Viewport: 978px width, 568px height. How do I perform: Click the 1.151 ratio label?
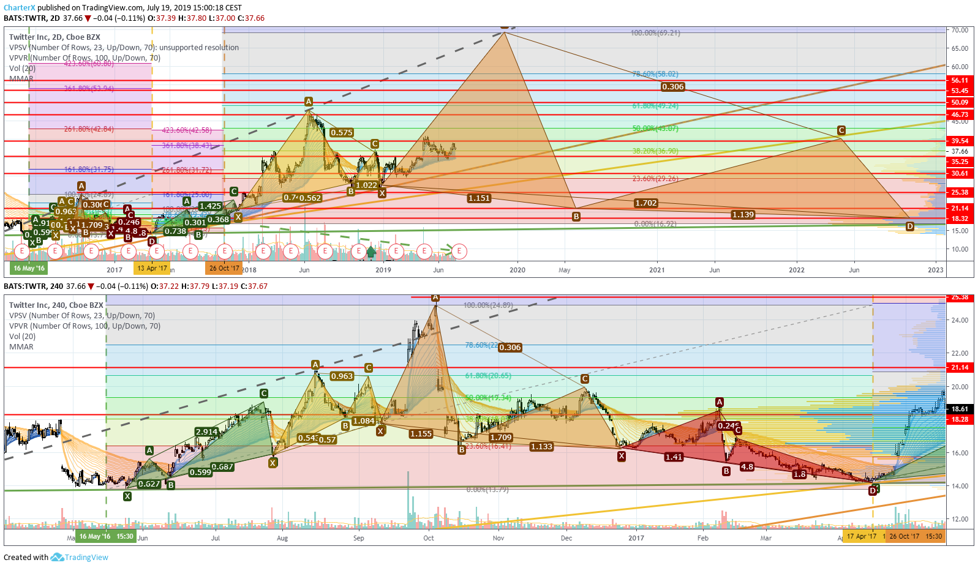(x=479, y=198)
